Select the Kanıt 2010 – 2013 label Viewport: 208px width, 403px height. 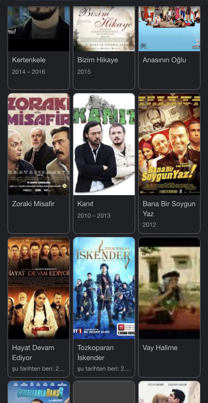(94, 216)
